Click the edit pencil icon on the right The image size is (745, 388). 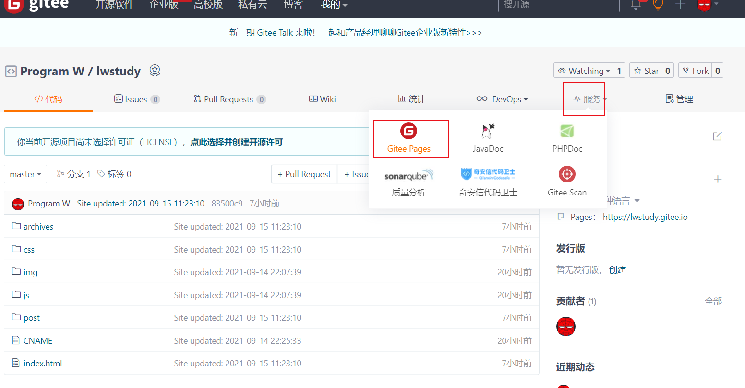click(x=717, y=136)
